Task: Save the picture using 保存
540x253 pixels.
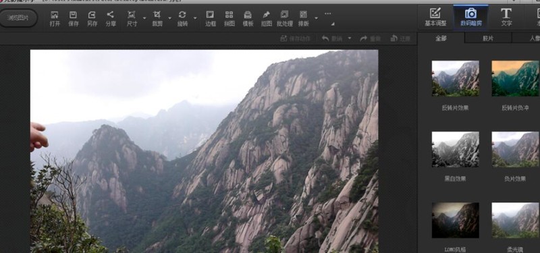Action: pyautogui.click(x=74, y=19)
